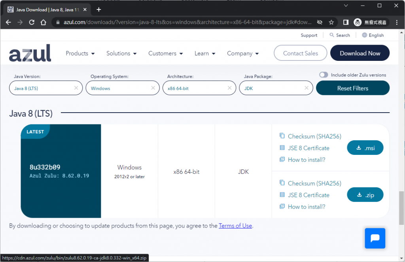Click the Java 8 (LTS) heading
Image resolution: width=405 pixels, height=262 pixels.
coord(31,113)
